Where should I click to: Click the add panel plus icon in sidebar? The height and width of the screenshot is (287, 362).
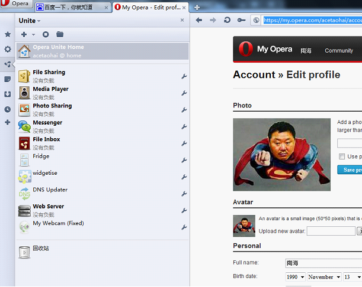pos(8,122)
